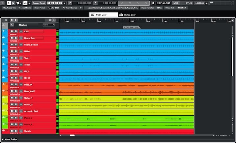Click the Vocals track name
236x143 pixels.
pos(27,131)
